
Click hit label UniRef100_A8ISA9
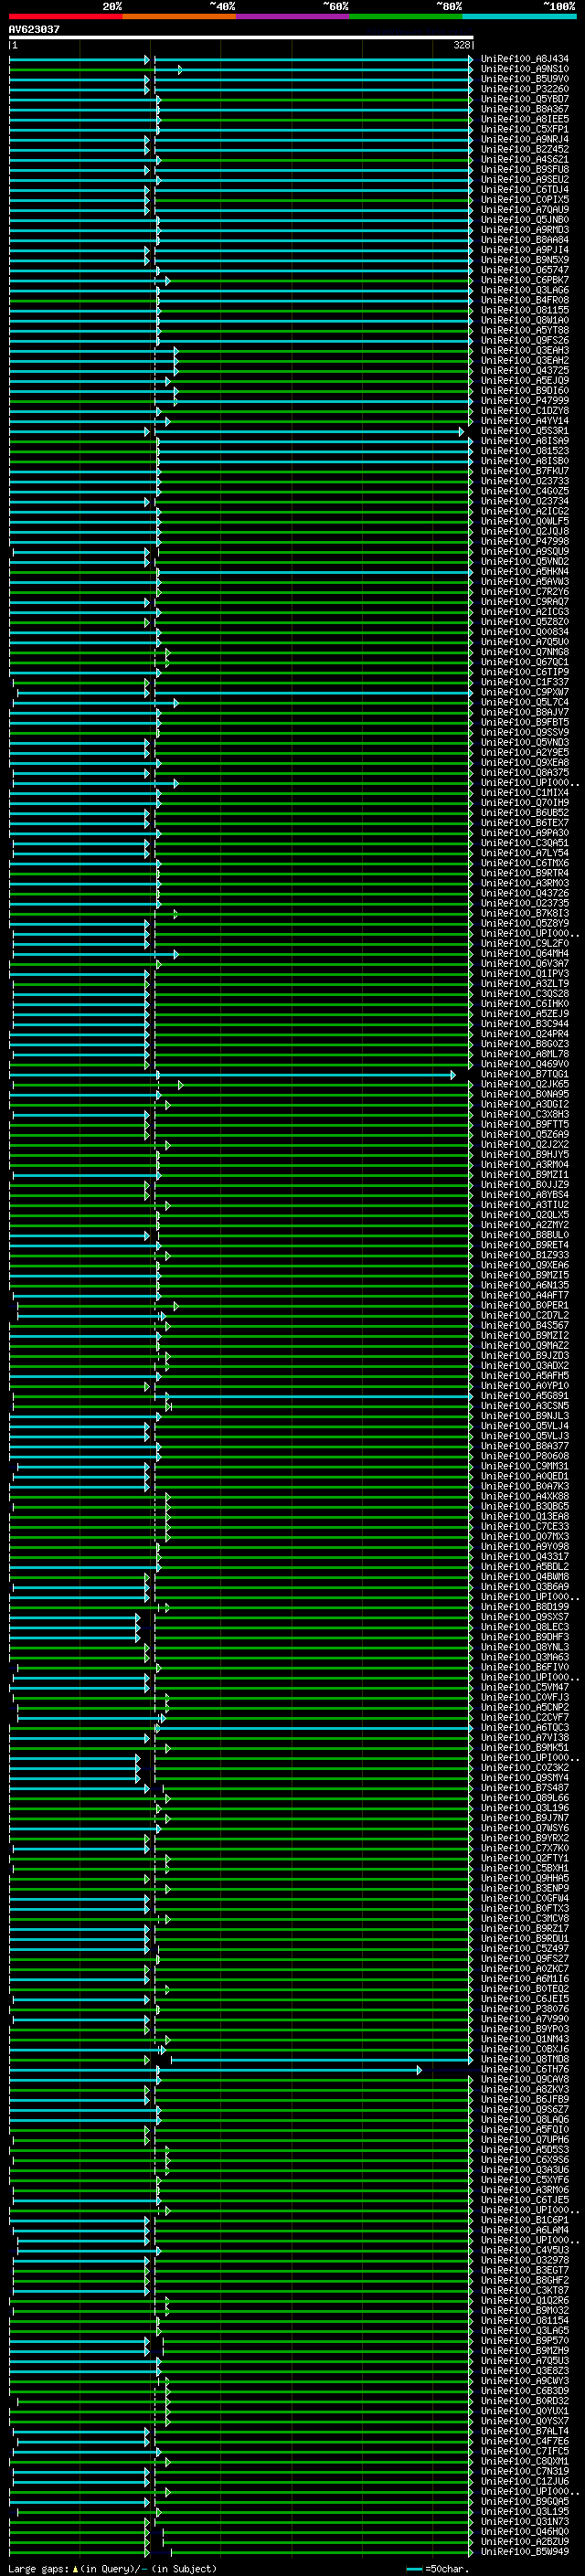coord(525,441)
